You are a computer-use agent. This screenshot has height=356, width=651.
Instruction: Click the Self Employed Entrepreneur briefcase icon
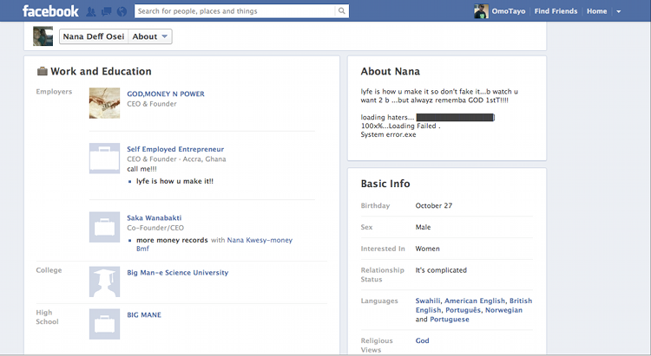tap(105, 159)
